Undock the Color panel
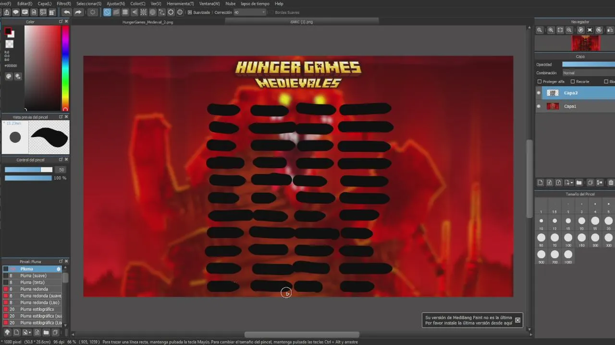Viewport: 615px width, 345px height. [61, 22]
